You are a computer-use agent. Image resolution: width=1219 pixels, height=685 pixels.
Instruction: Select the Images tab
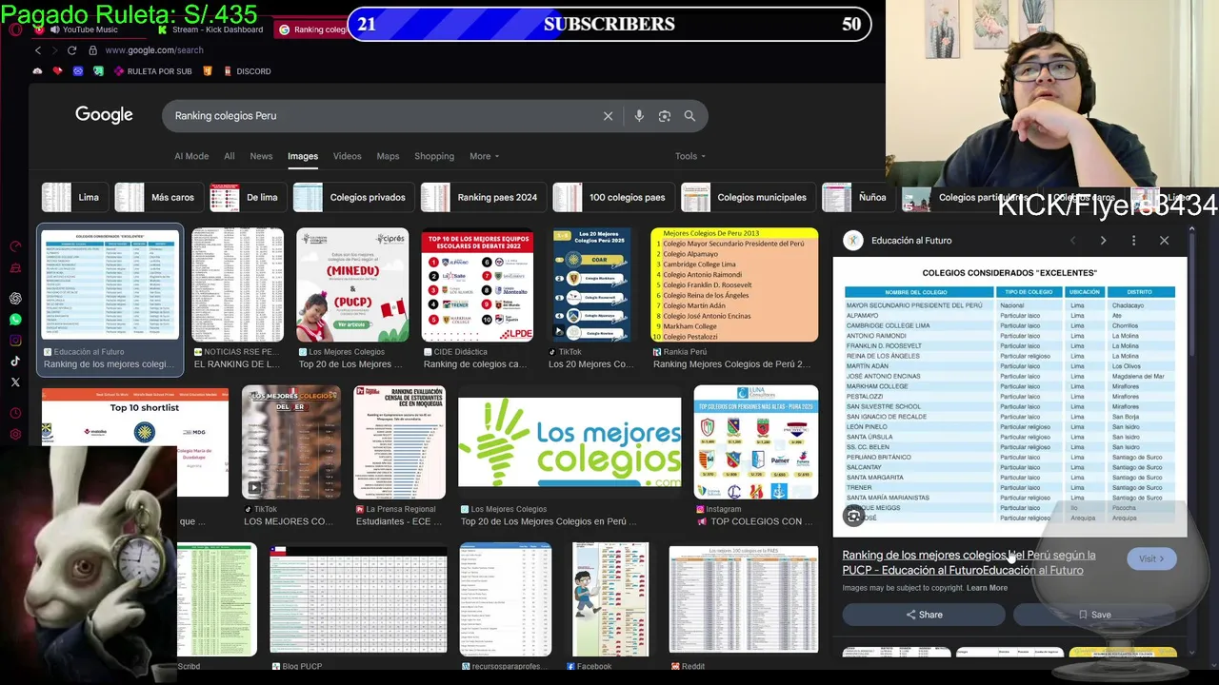[303, 156]
